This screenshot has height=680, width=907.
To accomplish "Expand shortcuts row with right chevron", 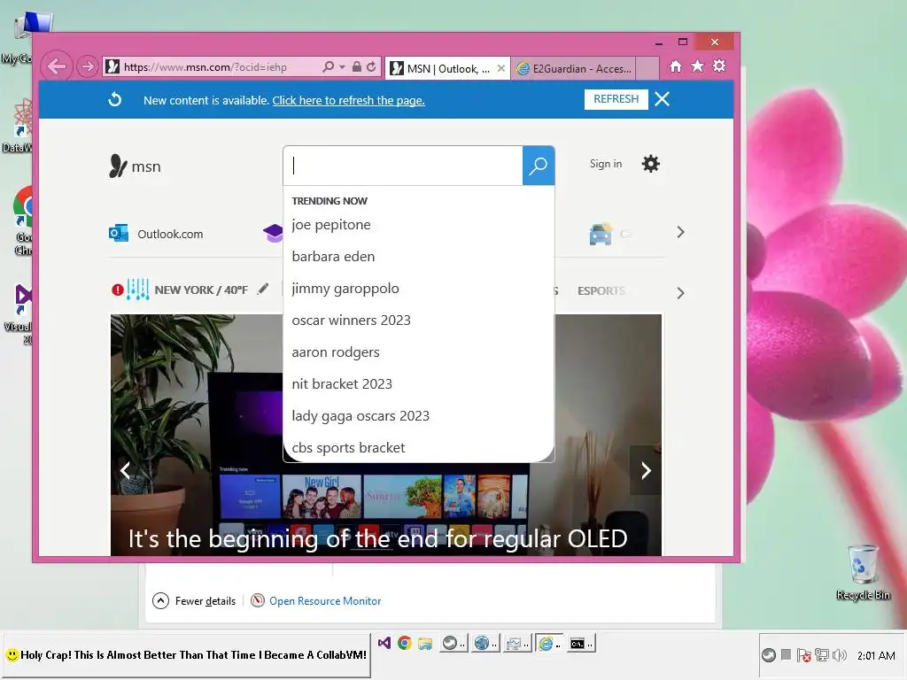I will click(680, 233).
